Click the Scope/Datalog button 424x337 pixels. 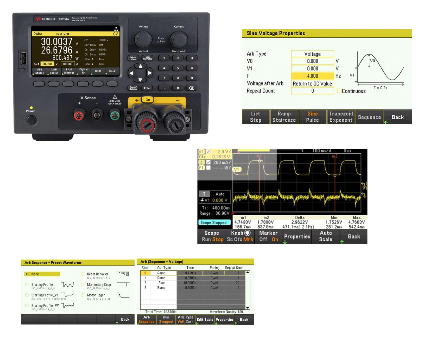(133, 88)
